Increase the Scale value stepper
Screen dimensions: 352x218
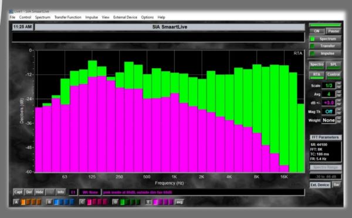pyautogui.click(x=339, y=83)
